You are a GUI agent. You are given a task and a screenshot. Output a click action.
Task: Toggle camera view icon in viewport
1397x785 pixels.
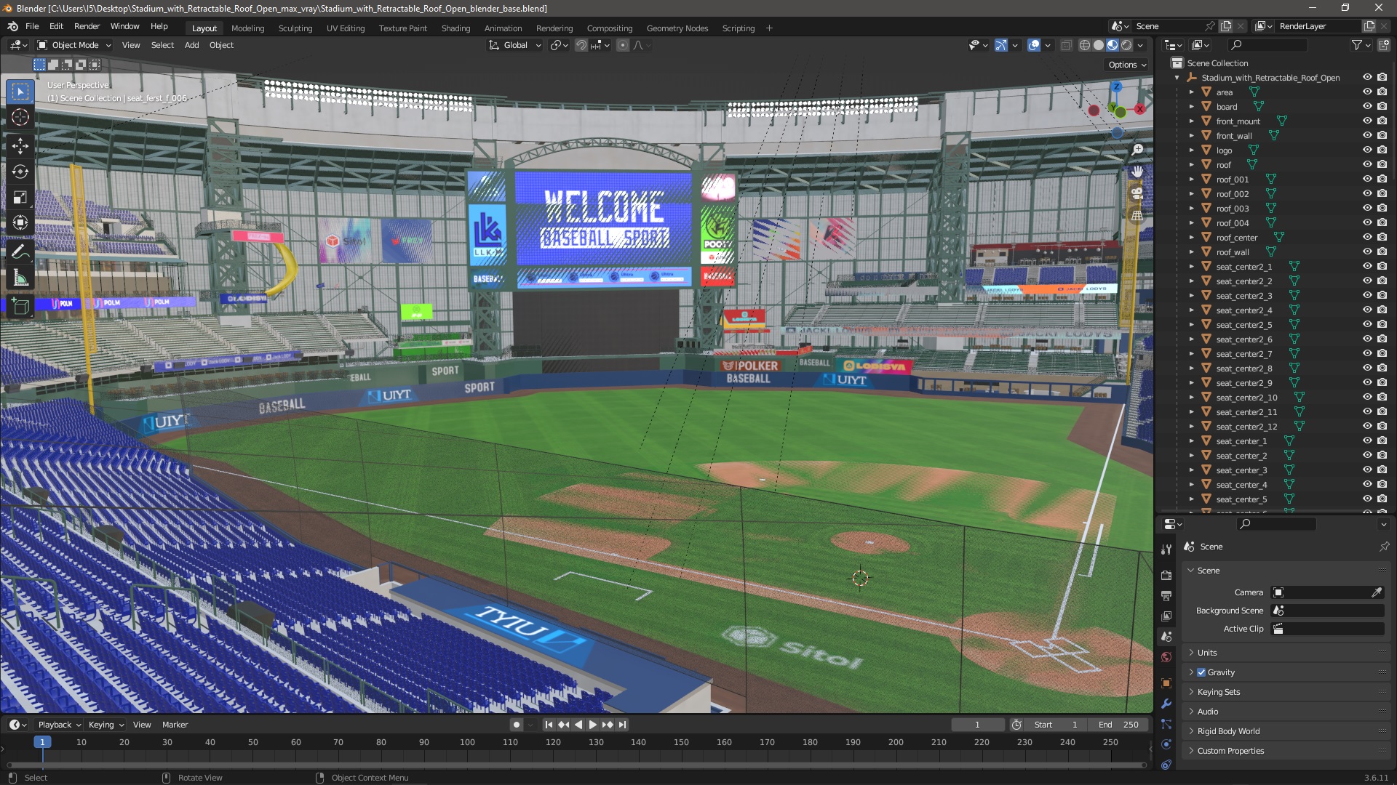[x=1137, y=194]
